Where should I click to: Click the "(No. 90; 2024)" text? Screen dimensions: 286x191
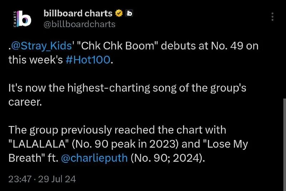pos(168,158)
